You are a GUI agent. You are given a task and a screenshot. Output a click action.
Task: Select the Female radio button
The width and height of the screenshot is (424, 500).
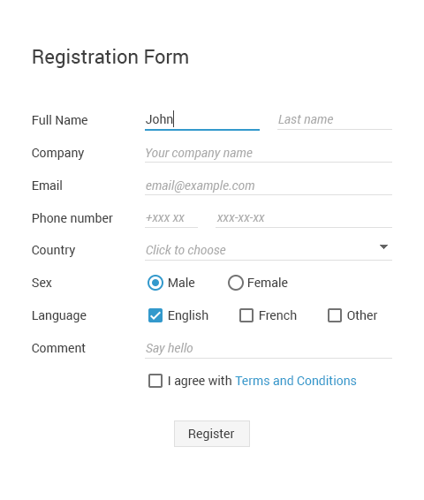(236, 283)
